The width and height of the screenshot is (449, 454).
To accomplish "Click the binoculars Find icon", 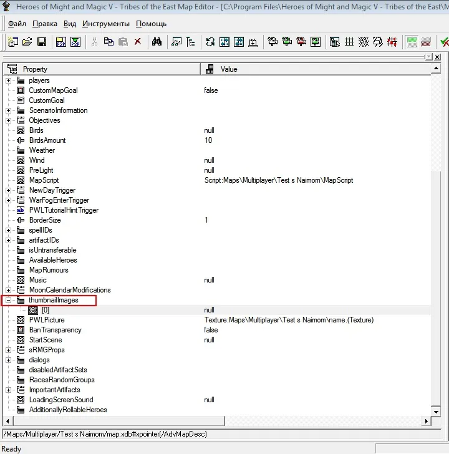I will pyautogui.click(x=157, y=42).
